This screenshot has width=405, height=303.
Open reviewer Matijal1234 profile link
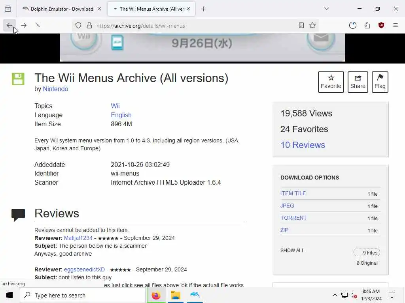pos(78,238)
